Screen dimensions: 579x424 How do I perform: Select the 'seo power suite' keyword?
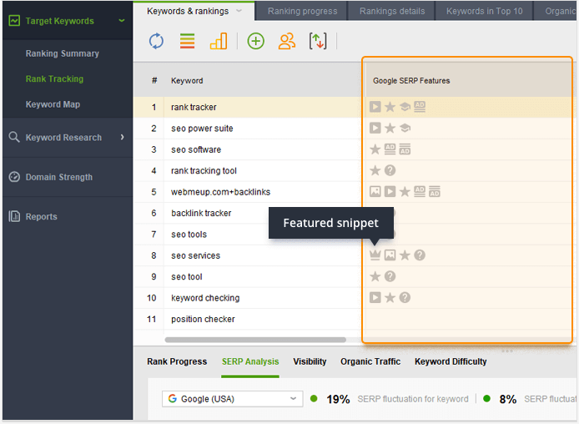point(202,129)
